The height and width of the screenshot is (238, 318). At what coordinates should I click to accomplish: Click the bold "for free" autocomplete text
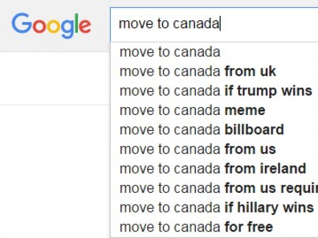click(x=248, y=227)
